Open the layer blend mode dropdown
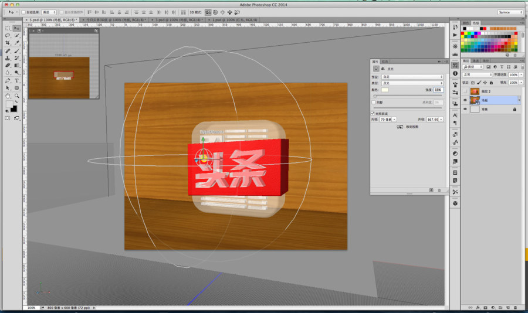The width and height of the screenshot is (528, 313). click(x=478, y=74)
